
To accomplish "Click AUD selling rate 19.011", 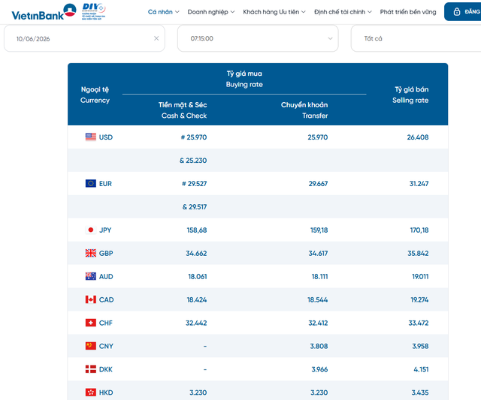I will [x=420, y=277].
